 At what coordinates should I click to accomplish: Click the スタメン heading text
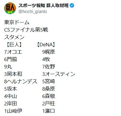tap(14, 37)
